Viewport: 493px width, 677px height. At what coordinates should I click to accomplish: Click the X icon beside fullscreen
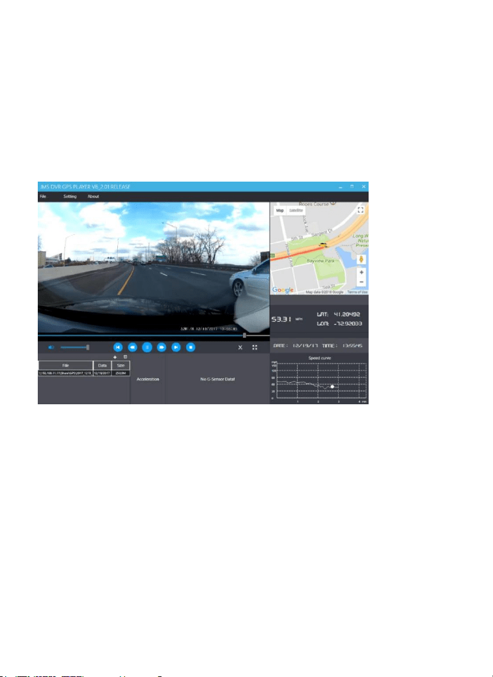240,347
